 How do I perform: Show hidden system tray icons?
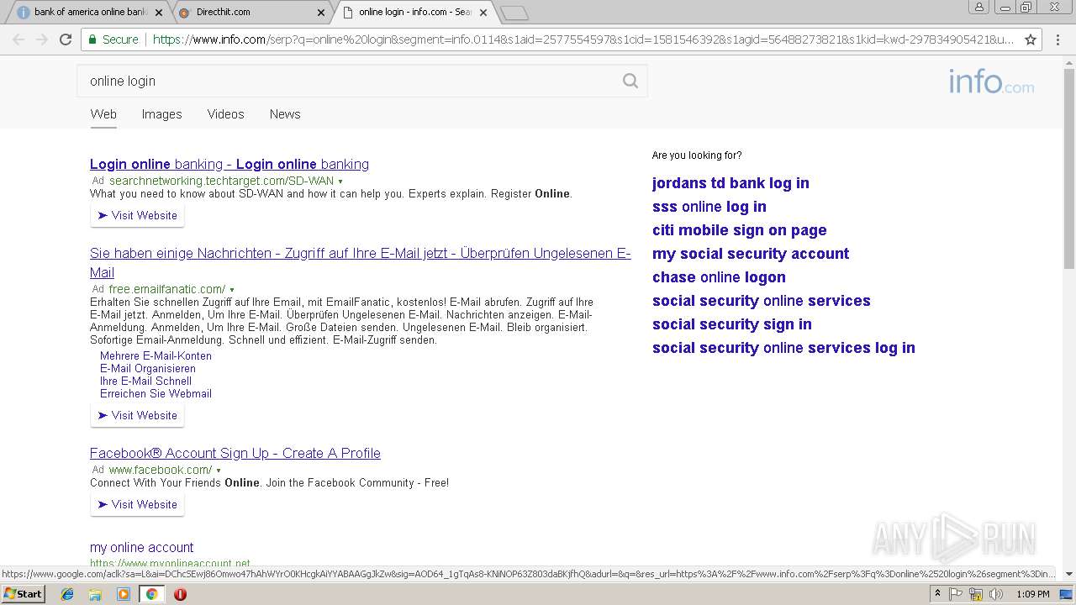[937, 594]
